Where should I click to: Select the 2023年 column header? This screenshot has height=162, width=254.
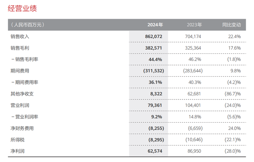[x=194, y=25]
